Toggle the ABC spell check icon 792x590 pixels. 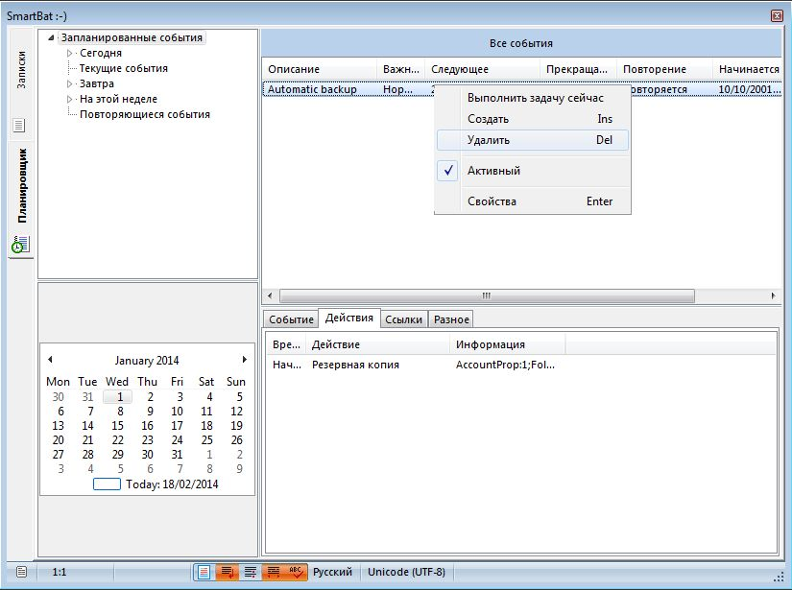[x=296, y=572]
